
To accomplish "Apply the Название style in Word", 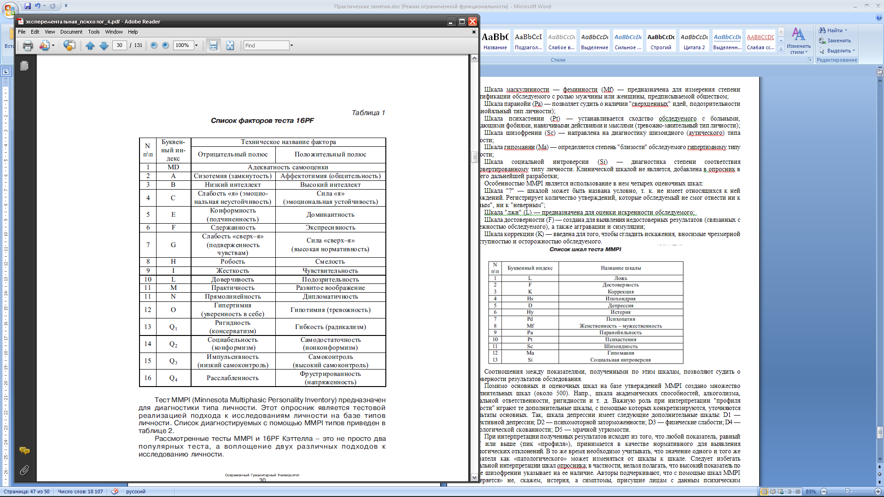I will (495, 41).
